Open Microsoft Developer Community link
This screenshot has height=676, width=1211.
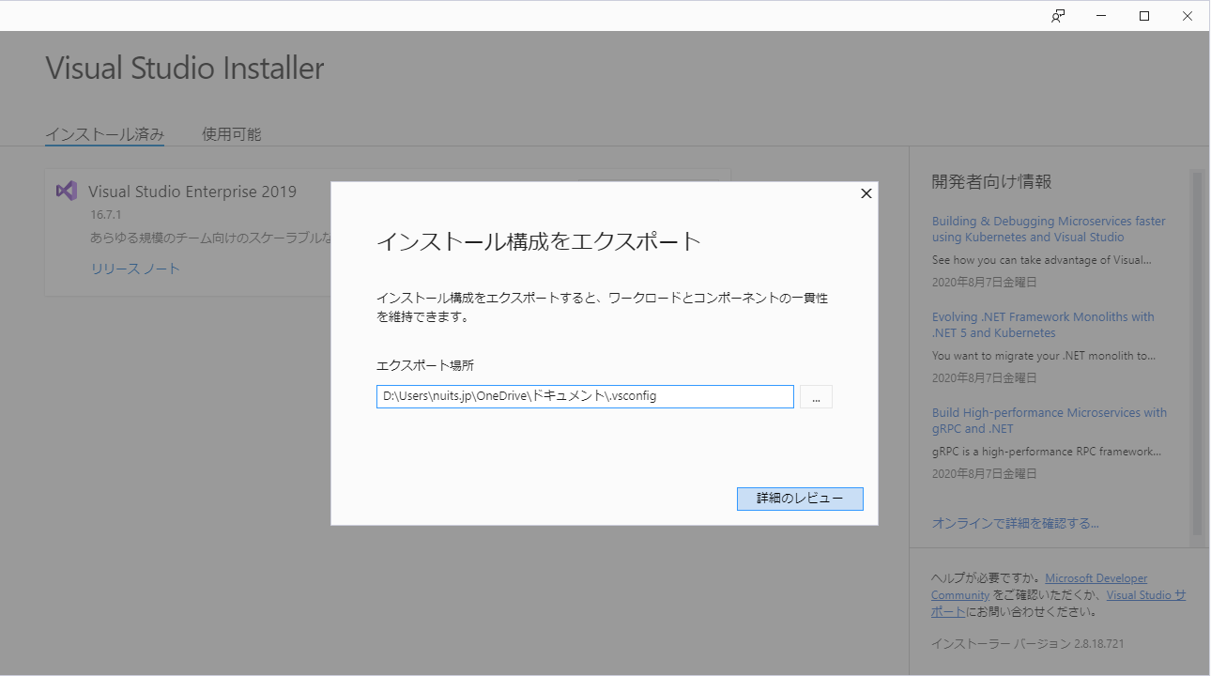click(x=1096, y=578)
